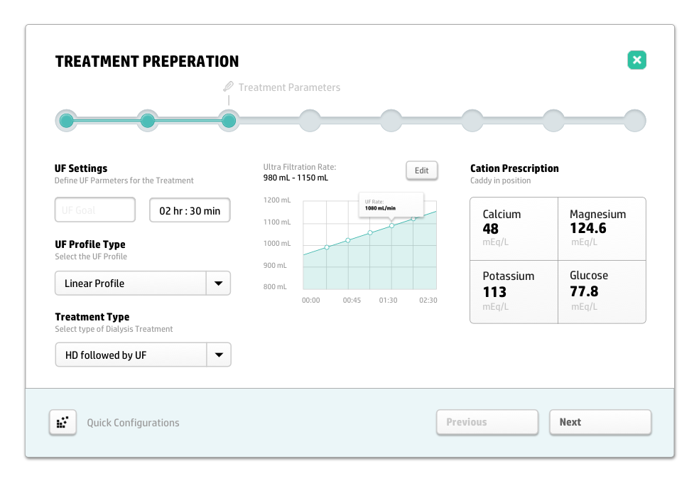Close the Treatment Preparation dialog
699x486 pixels.
point(636,60)
